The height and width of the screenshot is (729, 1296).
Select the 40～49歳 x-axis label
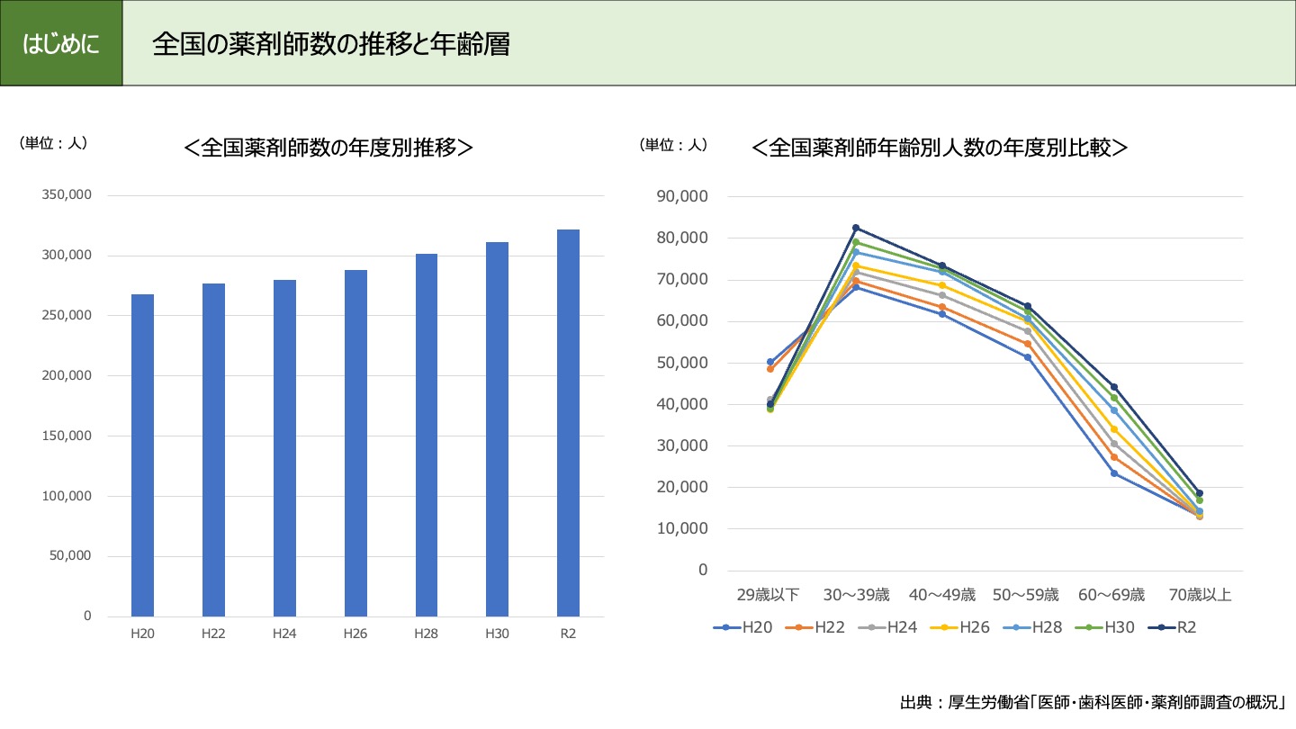[941, 595]
